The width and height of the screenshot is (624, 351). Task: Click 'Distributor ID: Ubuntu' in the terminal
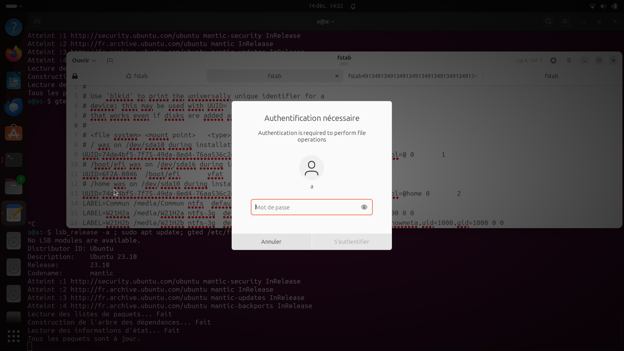70,248
